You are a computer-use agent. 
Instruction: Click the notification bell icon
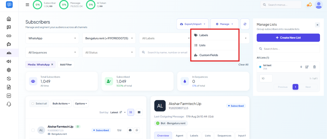(309, 5)
